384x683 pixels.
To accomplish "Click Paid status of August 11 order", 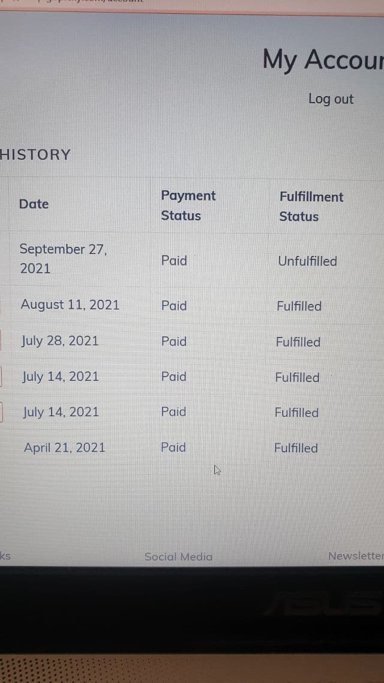I will click(174, 306).
